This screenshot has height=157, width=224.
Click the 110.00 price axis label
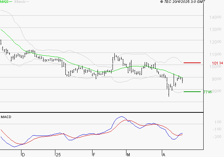click(x=215, y=54)
